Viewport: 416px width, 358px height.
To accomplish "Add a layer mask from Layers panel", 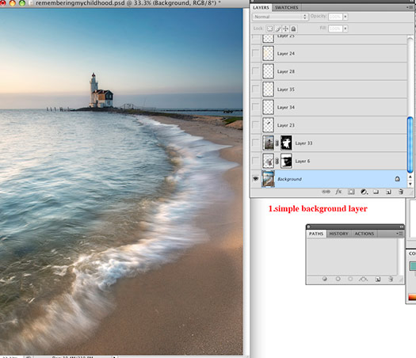I will click(x=351, y=192).
